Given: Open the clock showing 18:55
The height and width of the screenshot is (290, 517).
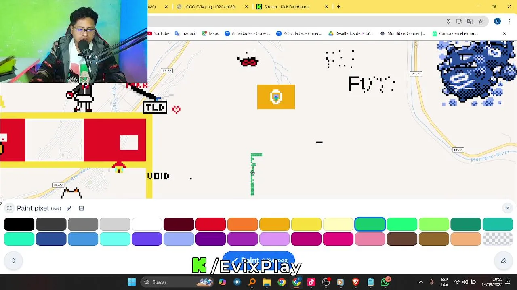Looking at the screenshot, I should click(492, 282).
